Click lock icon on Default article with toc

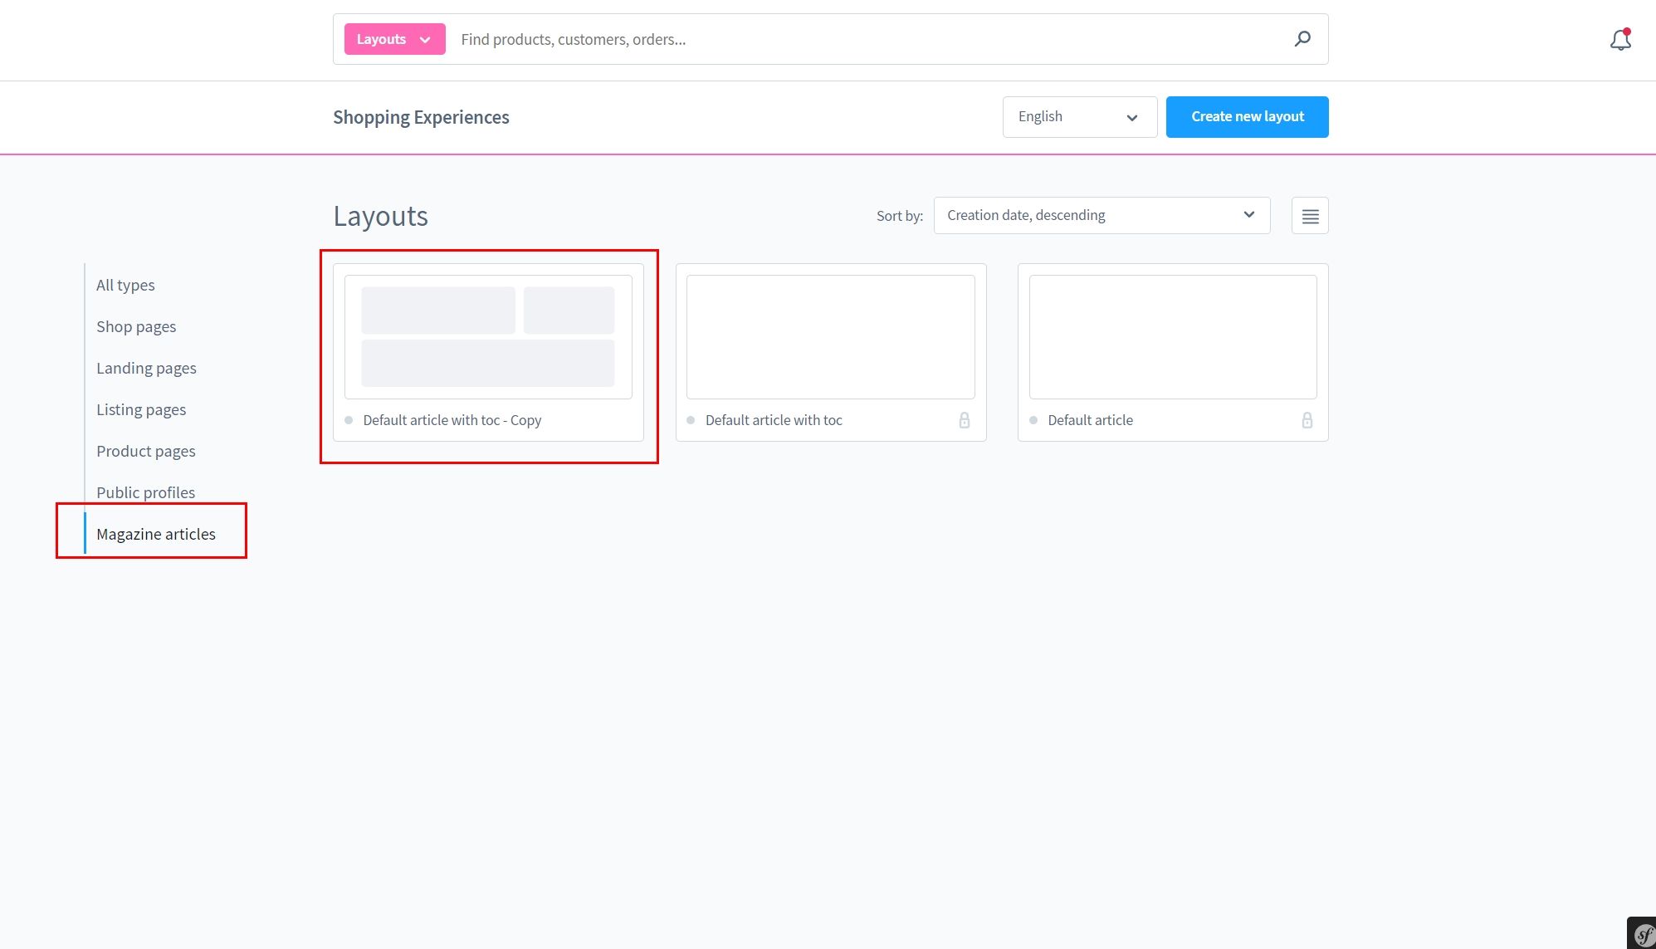[964, 420]
